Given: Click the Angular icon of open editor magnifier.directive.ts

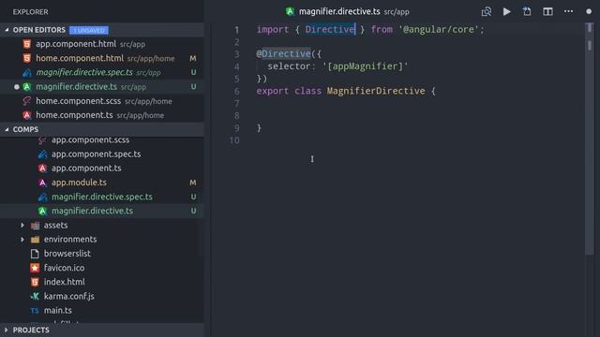Looking at the screenshot, I should tap(27, 87).
